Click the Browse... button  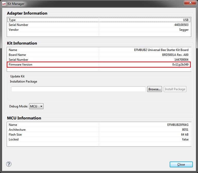point(154,89)
